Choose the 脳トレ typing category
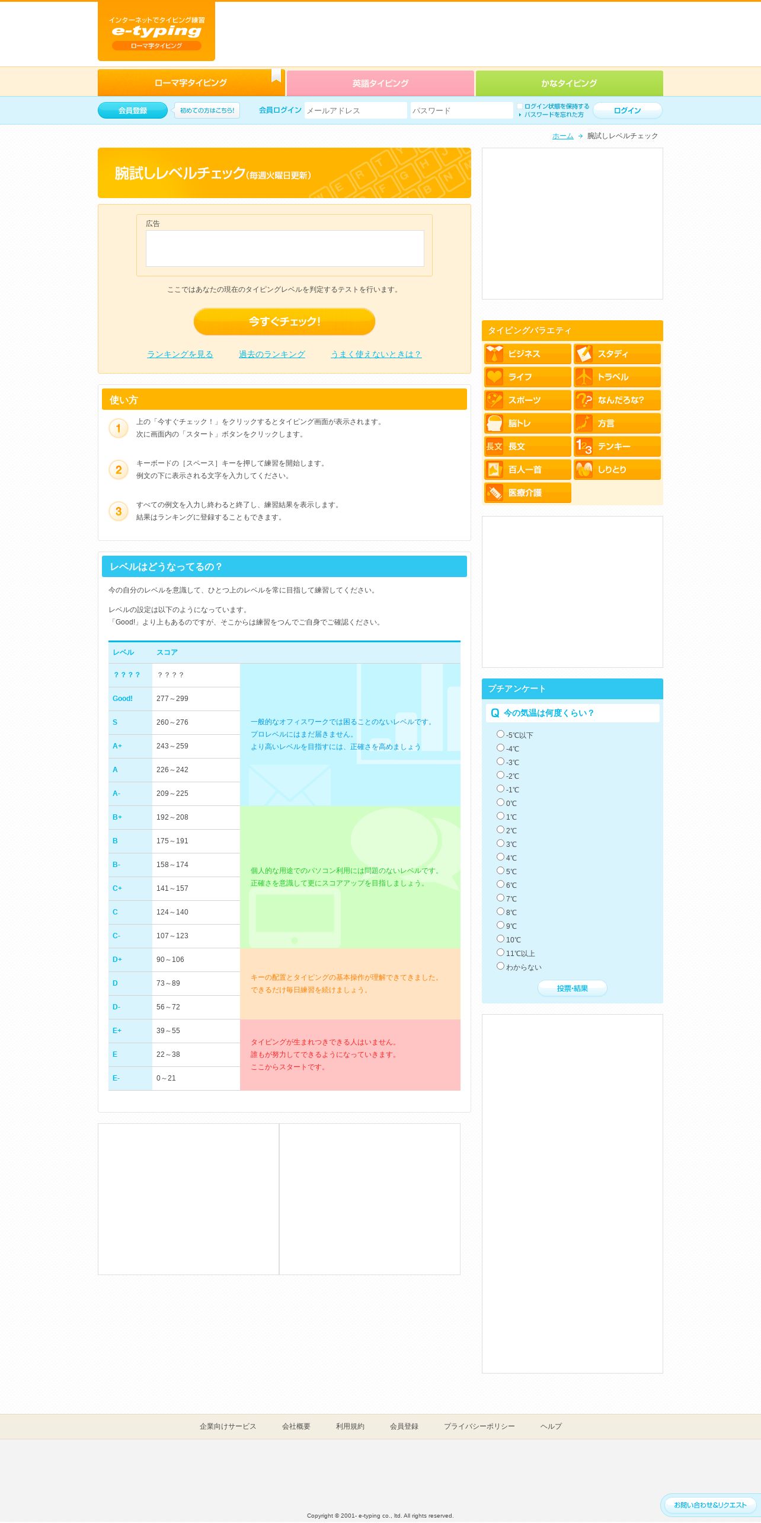The width and height of the screenshot is (761, 1523). 527,423
